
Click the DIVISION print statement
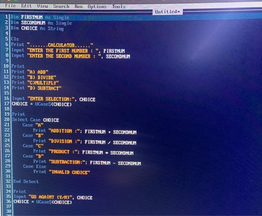pyautogui.click(x=85, y=142)
